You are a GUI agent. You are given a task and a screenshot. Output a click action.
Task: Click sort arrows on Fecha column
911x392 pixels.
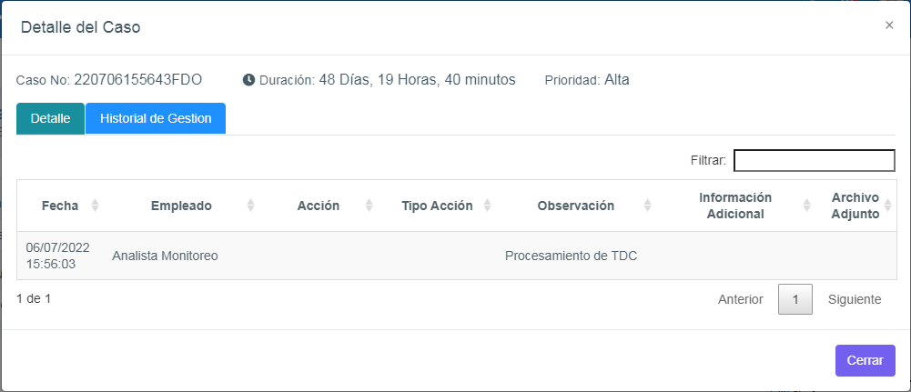95,206
